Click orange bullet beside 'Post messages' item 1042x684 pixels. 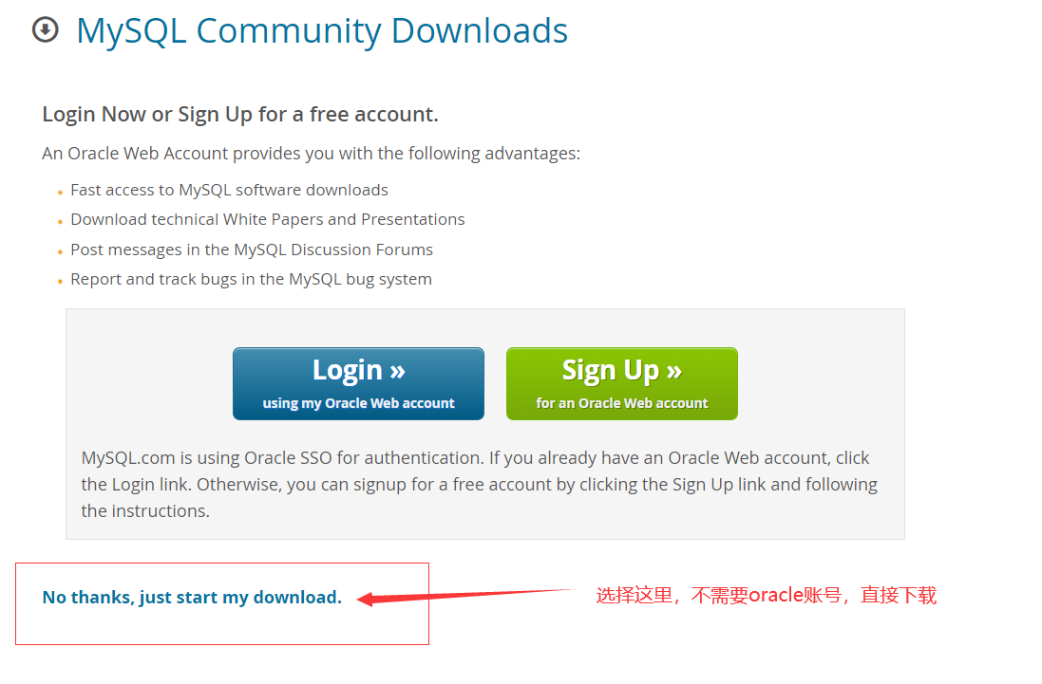click(x=60, y=252)
